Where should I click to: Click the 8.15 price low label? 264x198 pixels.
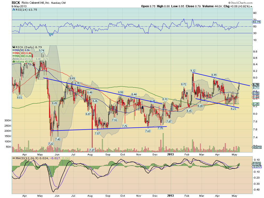pos(189,111)
